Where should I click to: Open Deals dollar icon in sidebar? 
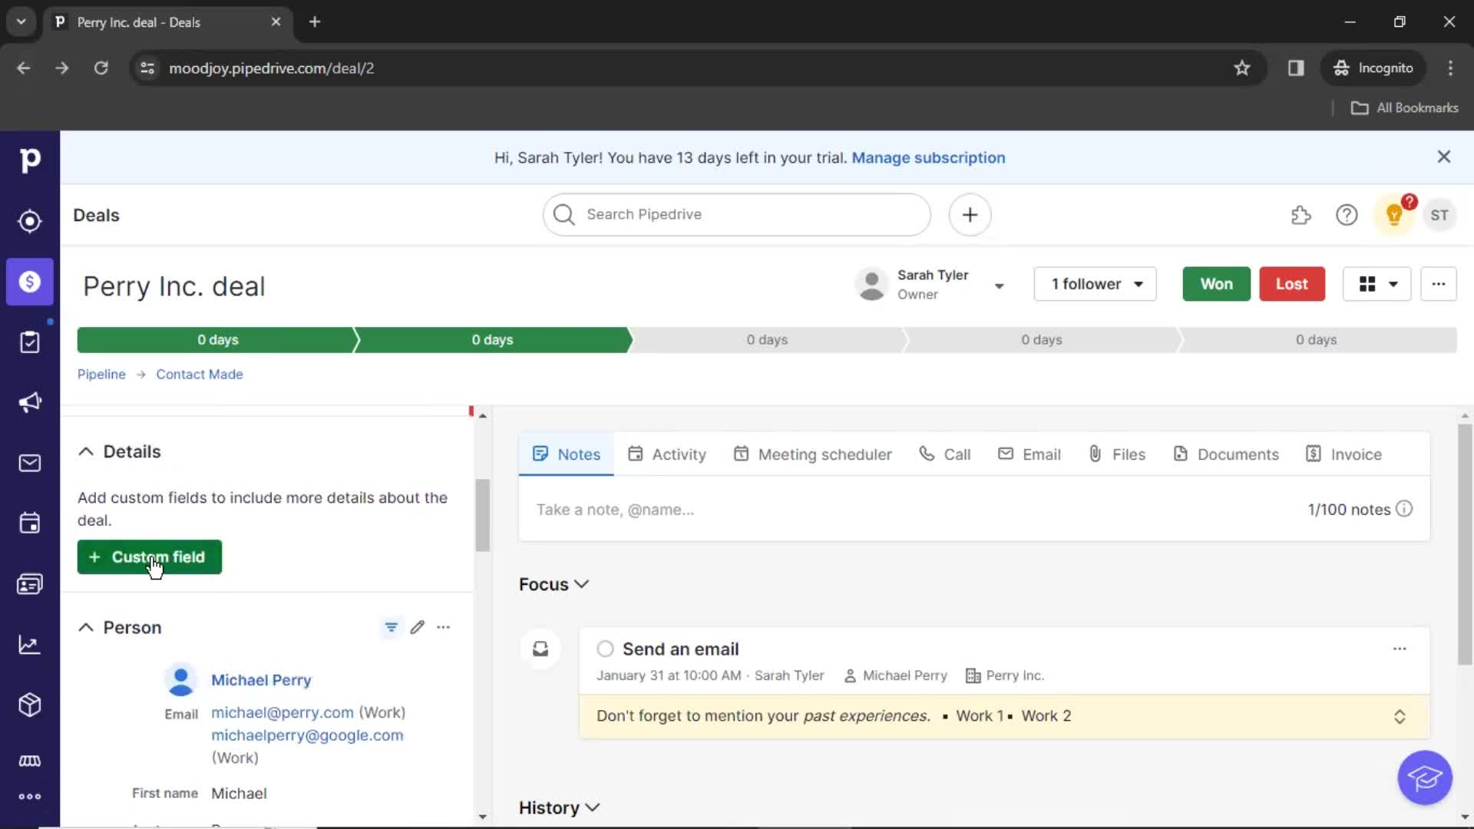[x=29, y=282]
